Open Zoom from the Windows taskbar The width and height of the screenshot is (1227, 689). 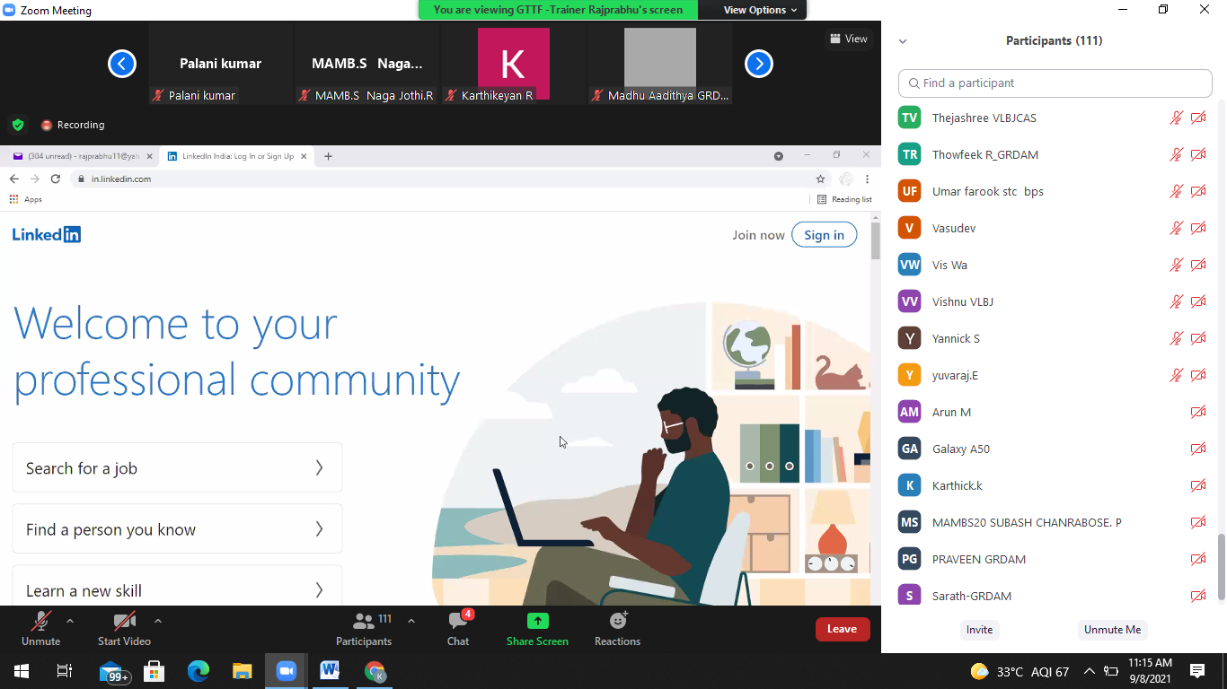pos(287,671)
